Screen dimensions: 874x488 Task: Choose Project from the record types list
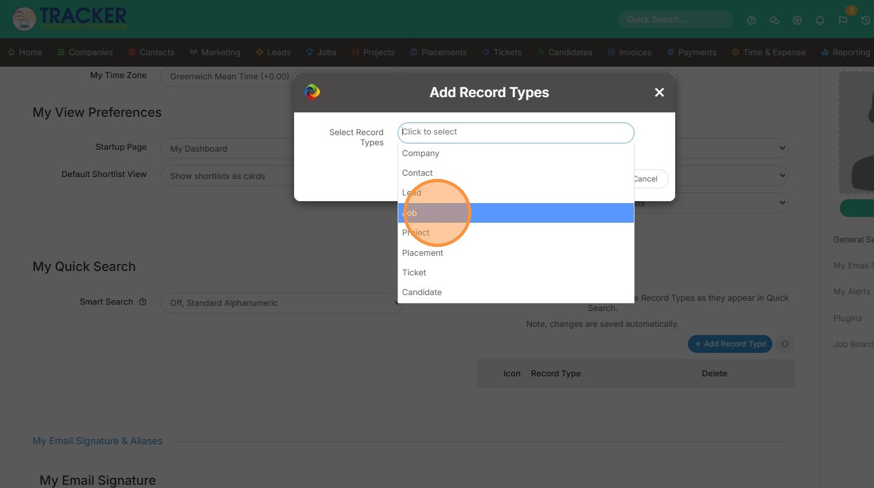point(516,232)
